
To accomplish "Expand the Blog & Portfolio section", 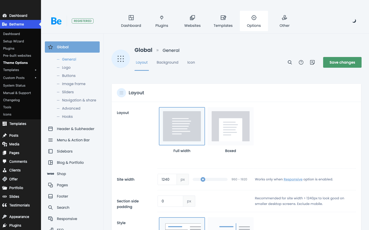I will 72,163.
